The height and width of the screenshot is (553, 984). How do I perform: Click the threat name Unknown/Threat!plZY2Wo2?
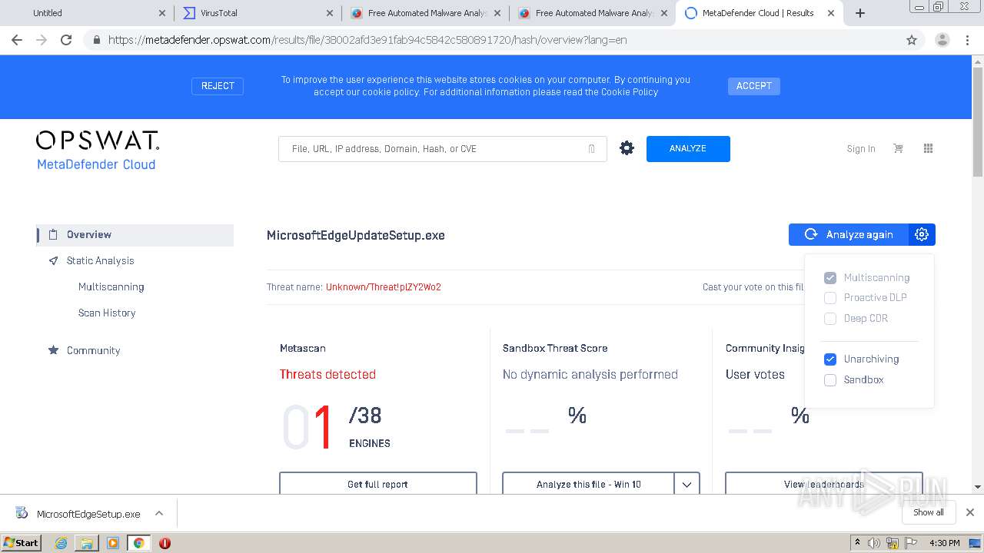pyautogui.click(x=384, y=287)
